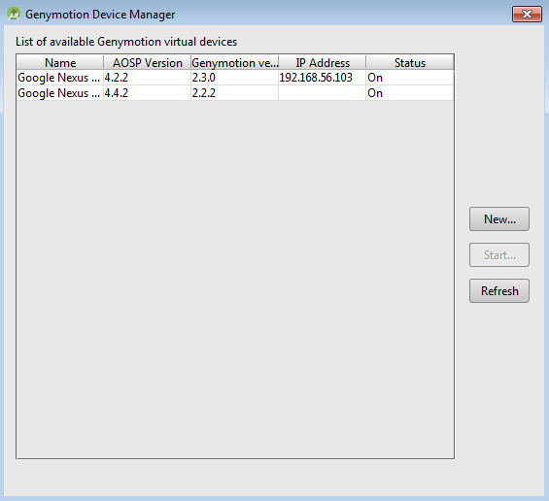Click the 4.2.2 AOSP version cell
This screenshot has height=501, width=549.
pyautogui.click(x=147, y=78)
